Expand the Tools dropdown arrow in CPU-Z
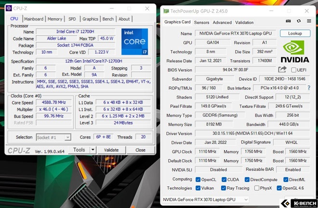 [93, 150]
